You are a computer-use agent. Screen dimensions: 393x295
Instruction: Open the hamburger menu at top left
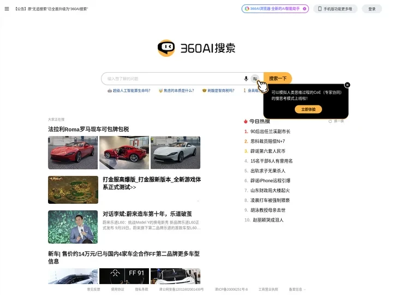point(7,9)
